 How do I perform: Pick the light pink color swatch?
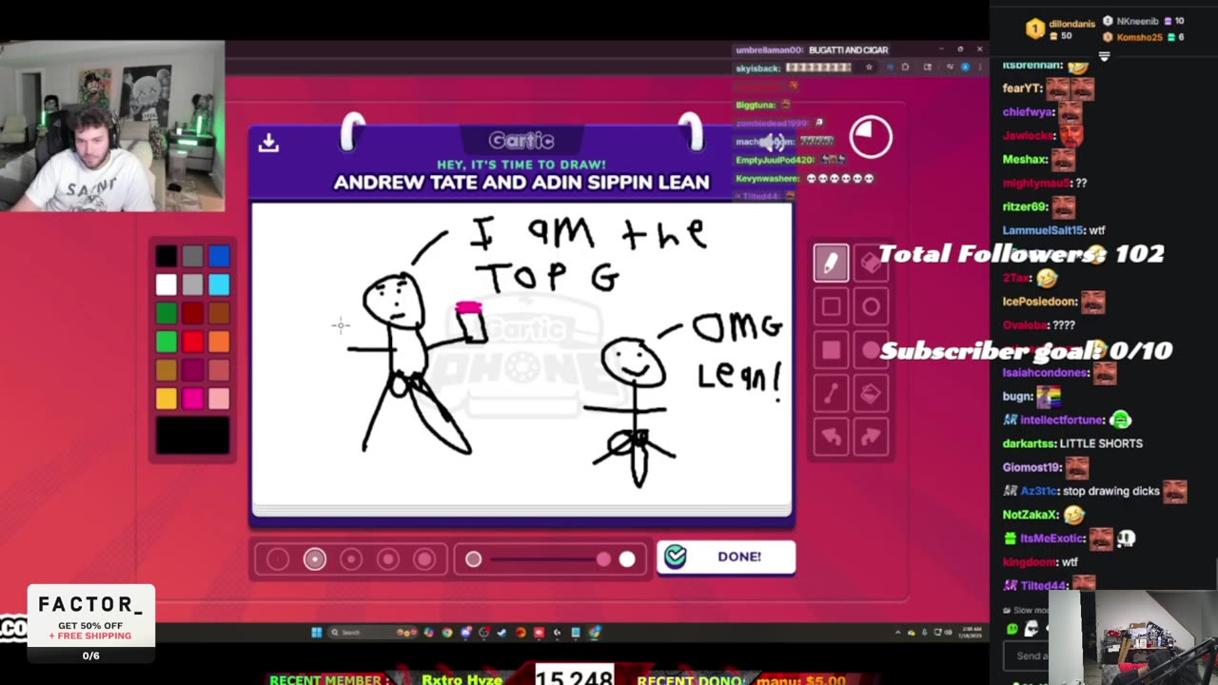(x=220, y=399)
